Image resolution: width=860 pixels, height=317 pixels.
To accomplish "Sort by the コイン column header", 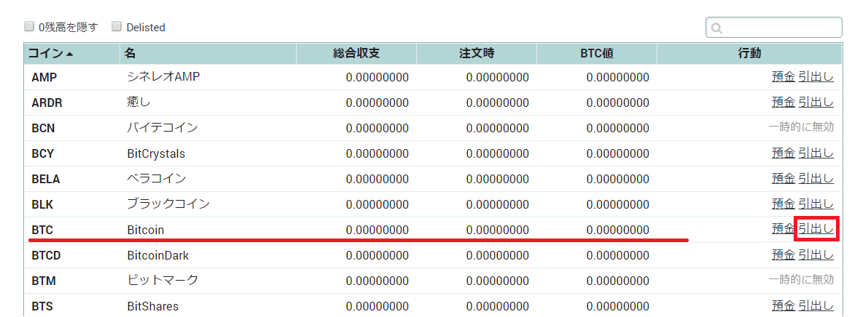I will click(x=50, y=53).
